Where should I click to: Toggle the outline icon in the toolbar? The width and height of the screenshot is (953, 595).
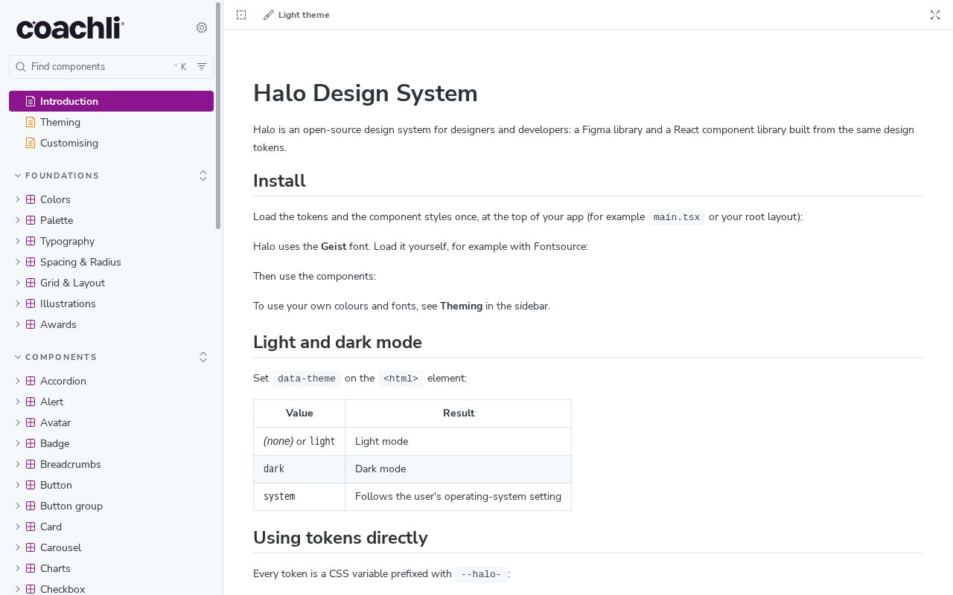pyautogui.click(x=241, y=15)
